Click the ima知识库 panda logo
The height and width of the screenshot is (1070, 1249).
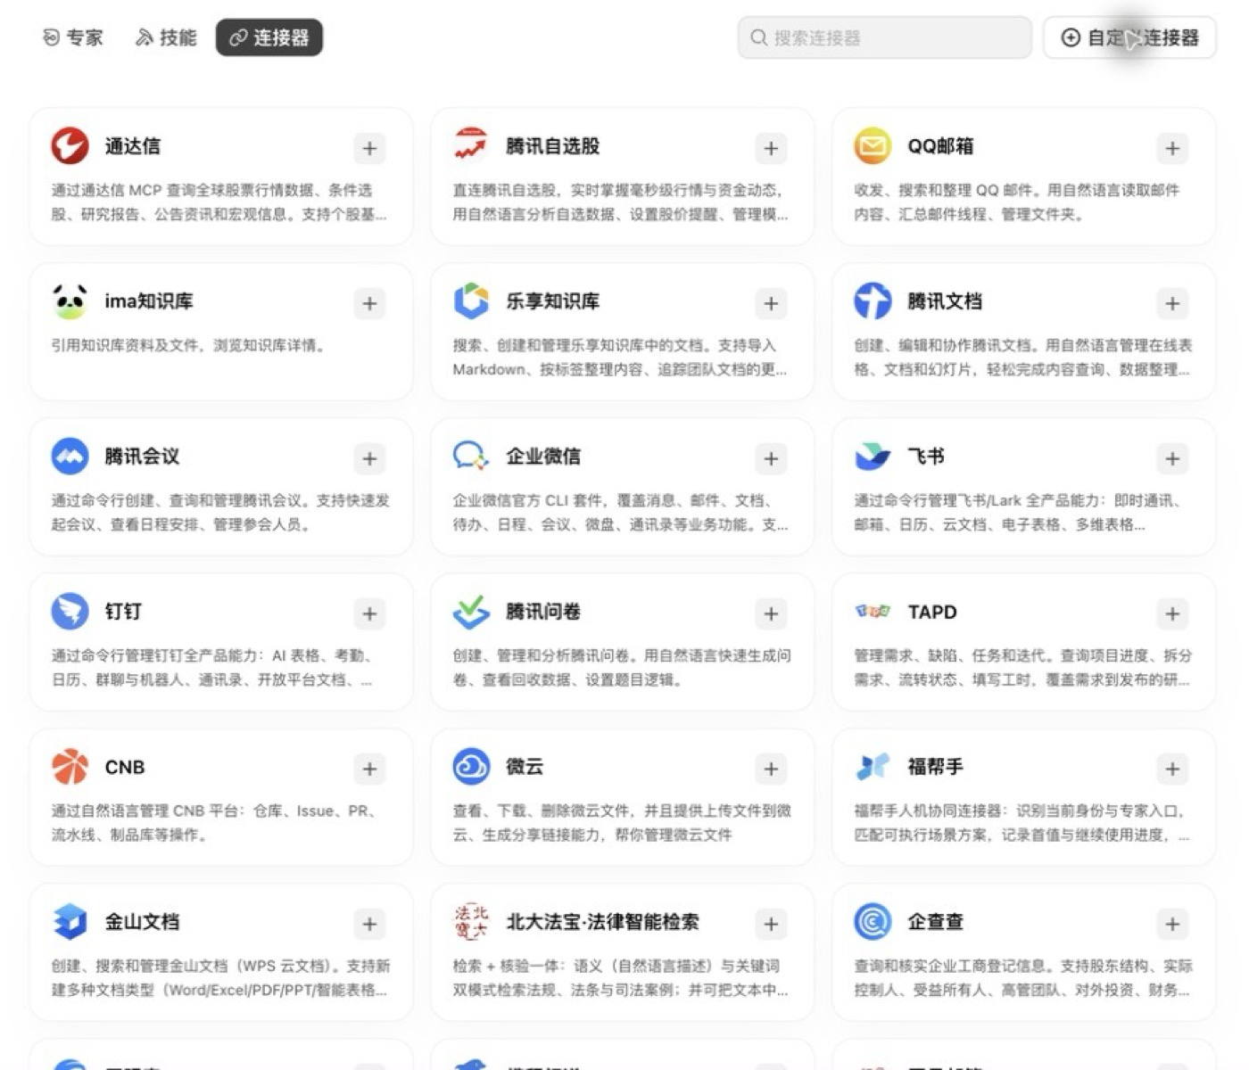[70, 301]
